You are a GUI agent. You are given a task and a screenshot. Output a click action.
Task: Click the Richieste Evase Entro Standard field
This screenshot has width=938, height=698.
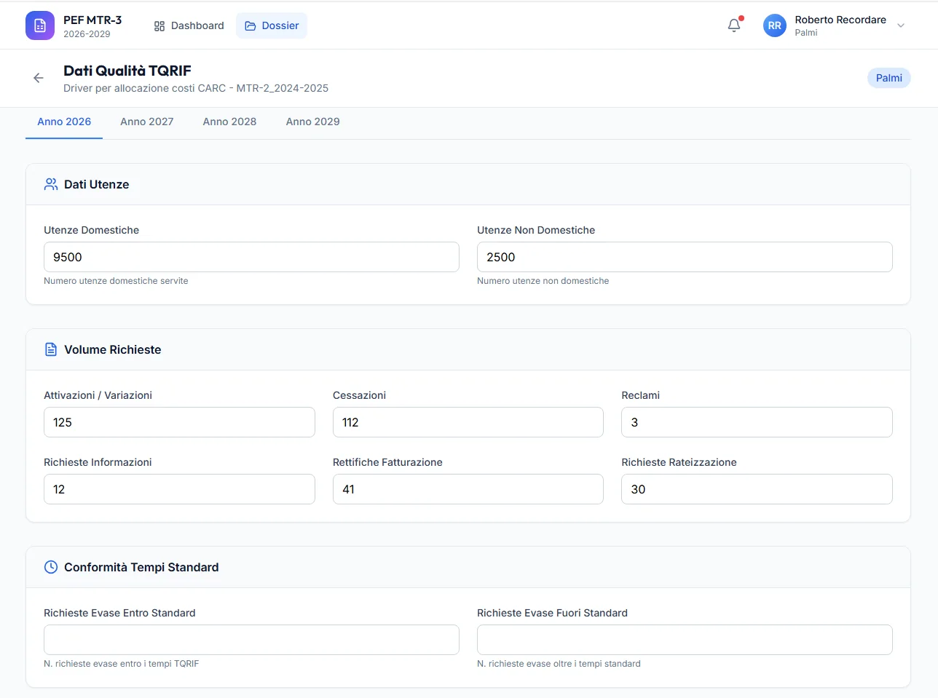click(x=251, y=640)
